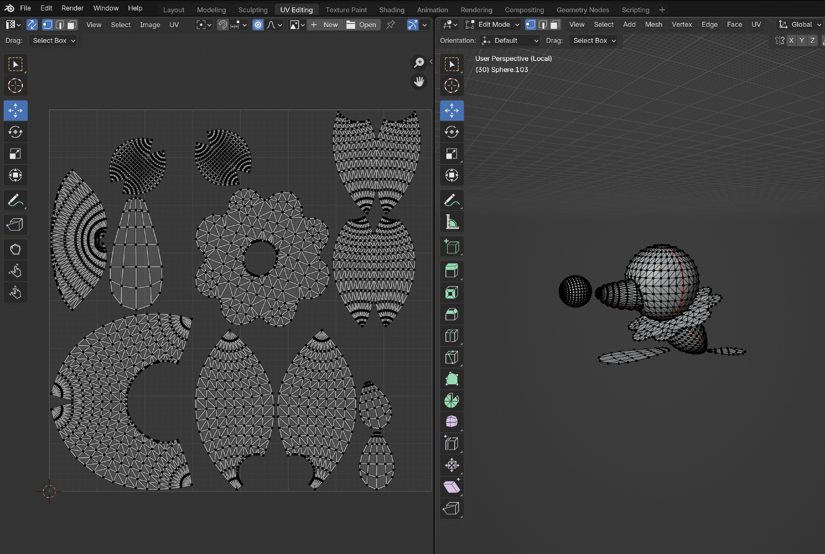Toggle UV sync selection button
The width and height of the screenshot is (825, 554).
[x=32, y=25]
